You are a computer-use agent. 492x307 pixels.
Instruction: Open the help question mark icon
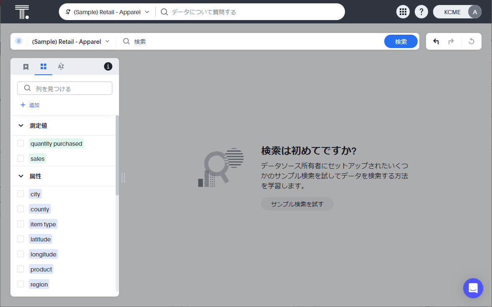(x=421, y=12)
